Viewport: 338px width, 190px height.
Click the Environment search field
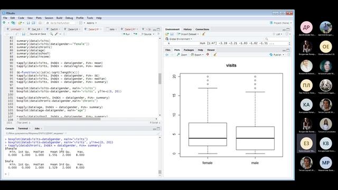pos(277,39)
